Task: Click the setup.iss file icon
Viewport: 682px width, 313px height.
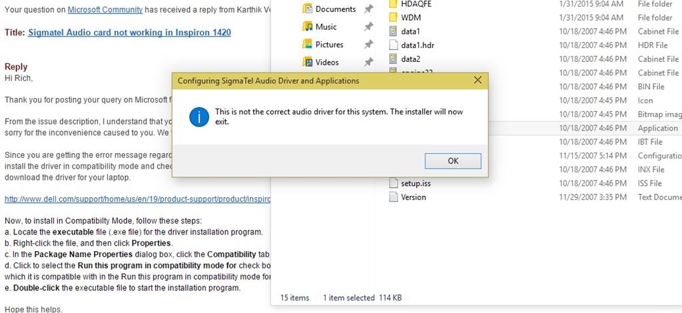Action: point(393,183)
